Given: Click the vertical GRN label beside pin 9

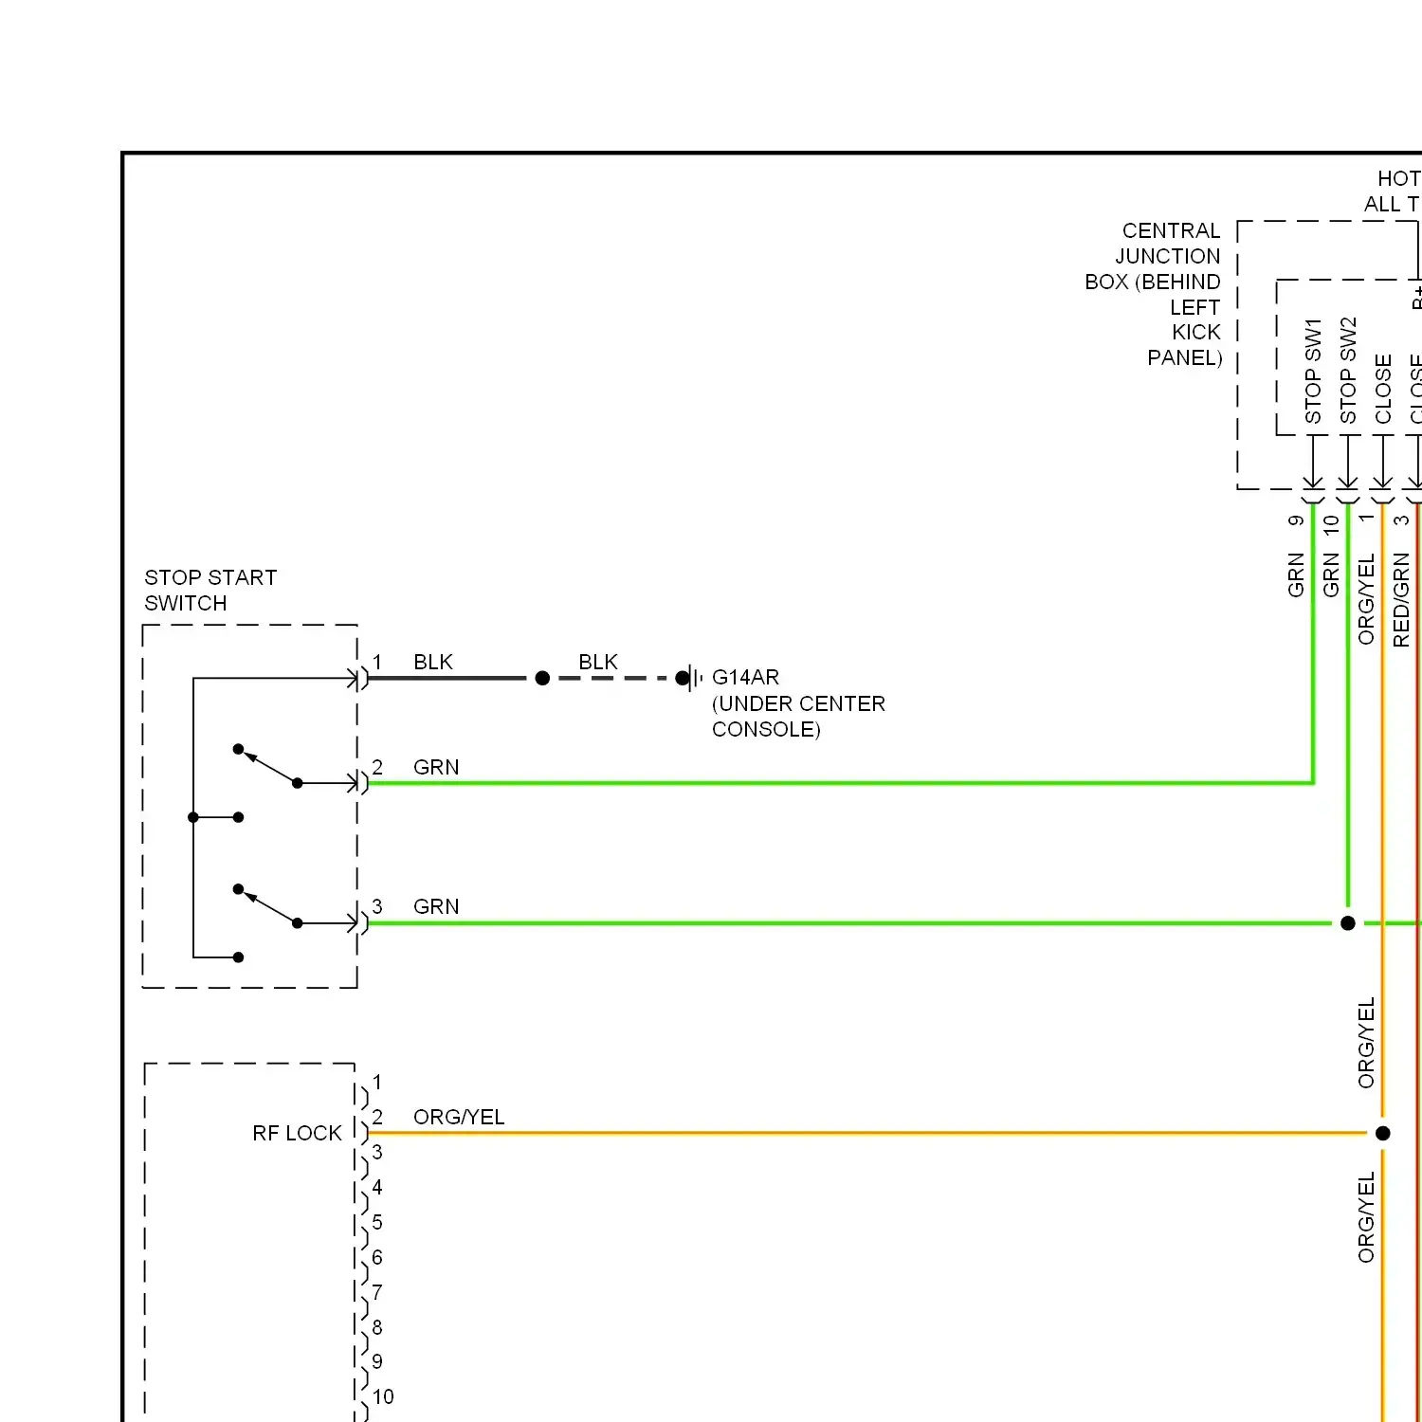Looking at the screenshot, I should point(1296,574).
